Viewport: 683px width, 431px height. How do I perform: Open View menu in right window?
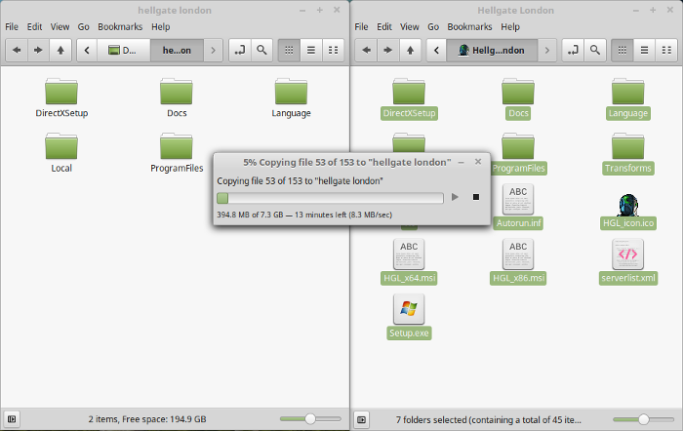[x=410, y=26]
